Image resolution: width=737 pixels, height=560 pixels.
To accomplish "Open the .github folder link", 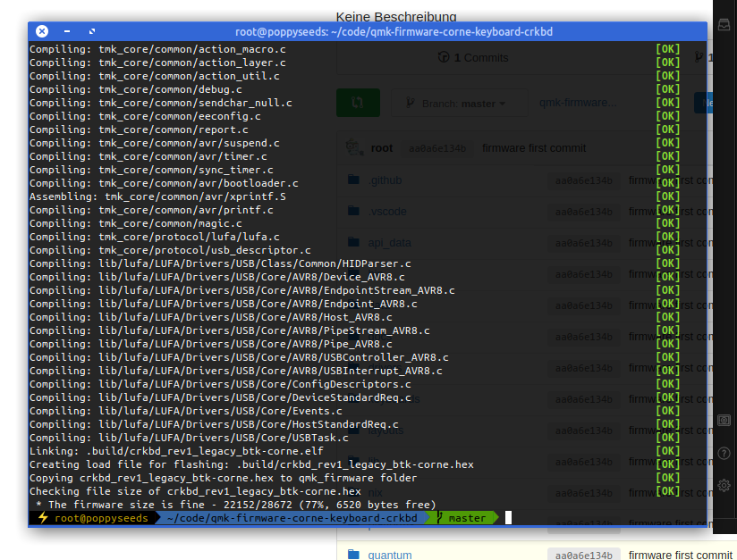I will [x=385, y=180].
